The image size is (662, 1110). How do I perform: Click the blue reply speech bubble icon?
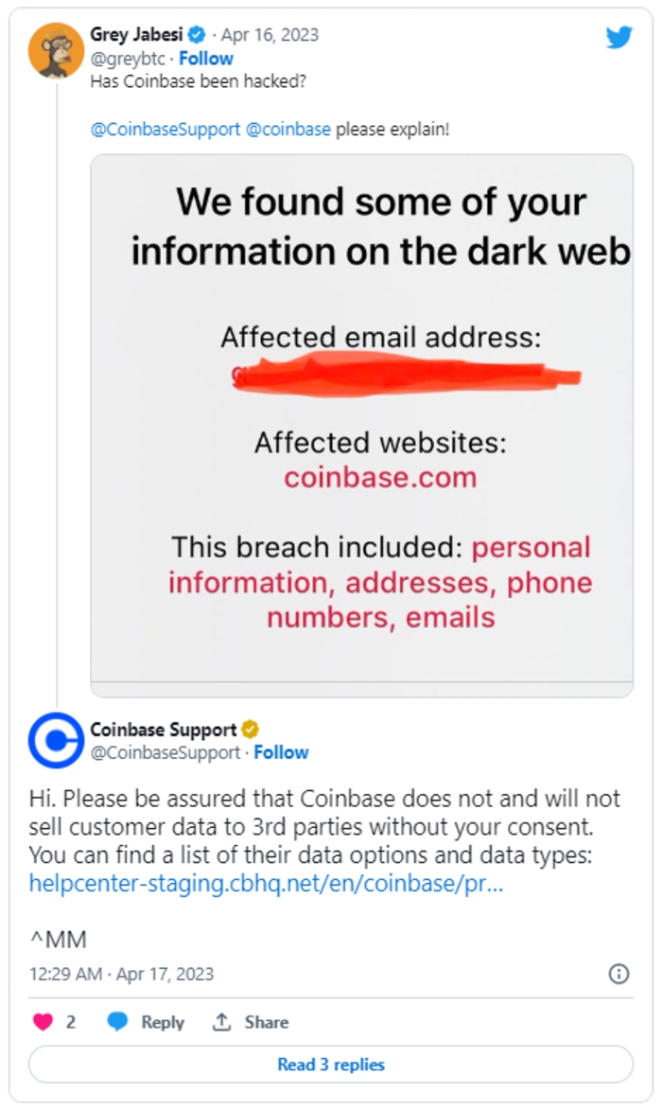coord(117,1021)
